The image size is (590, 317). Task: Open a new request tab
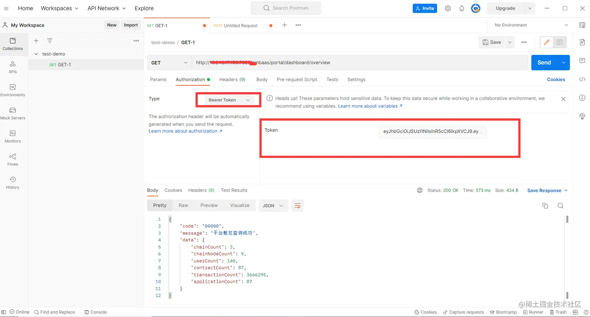tap(284, 25)
